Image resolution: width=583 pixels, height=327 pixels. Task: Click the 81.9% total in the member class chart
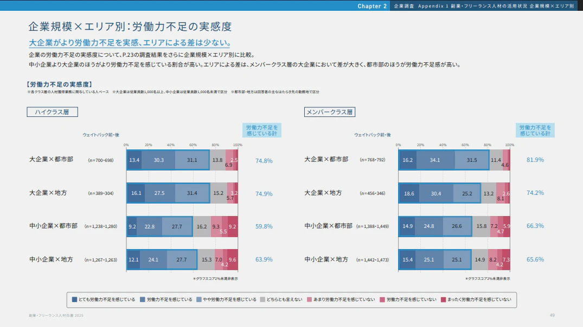click(535, 160)
